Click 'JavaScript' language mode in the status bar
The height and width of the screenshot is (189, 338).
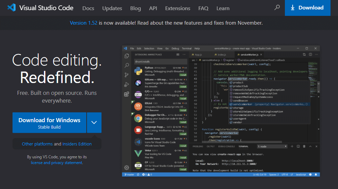click(x=301, y=174)
